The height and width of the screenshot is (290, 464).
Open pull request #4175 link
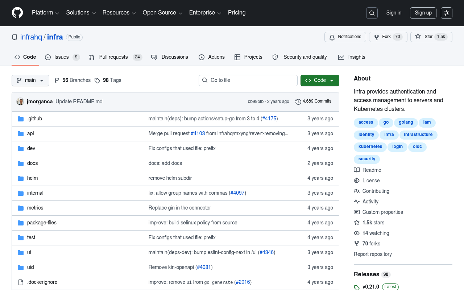(269, 119)
